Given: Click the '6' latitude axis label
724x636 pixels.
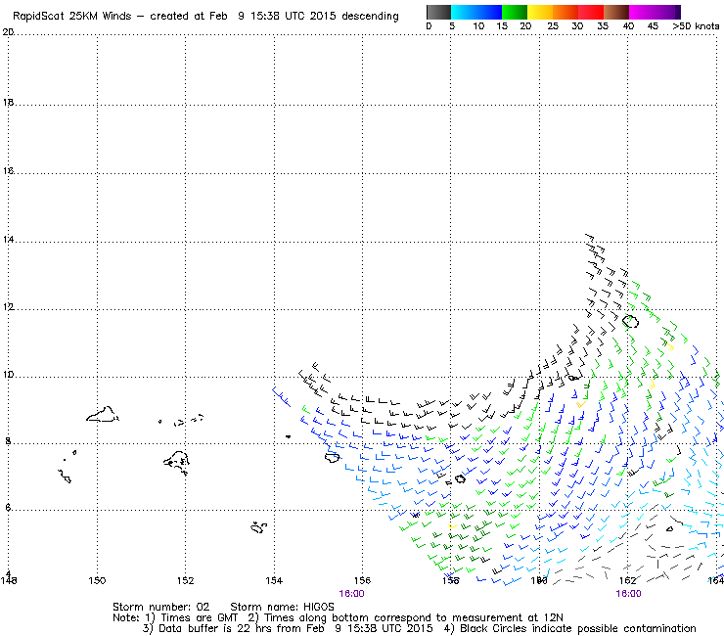Looking at the screenshot, I should click(8, 508).
